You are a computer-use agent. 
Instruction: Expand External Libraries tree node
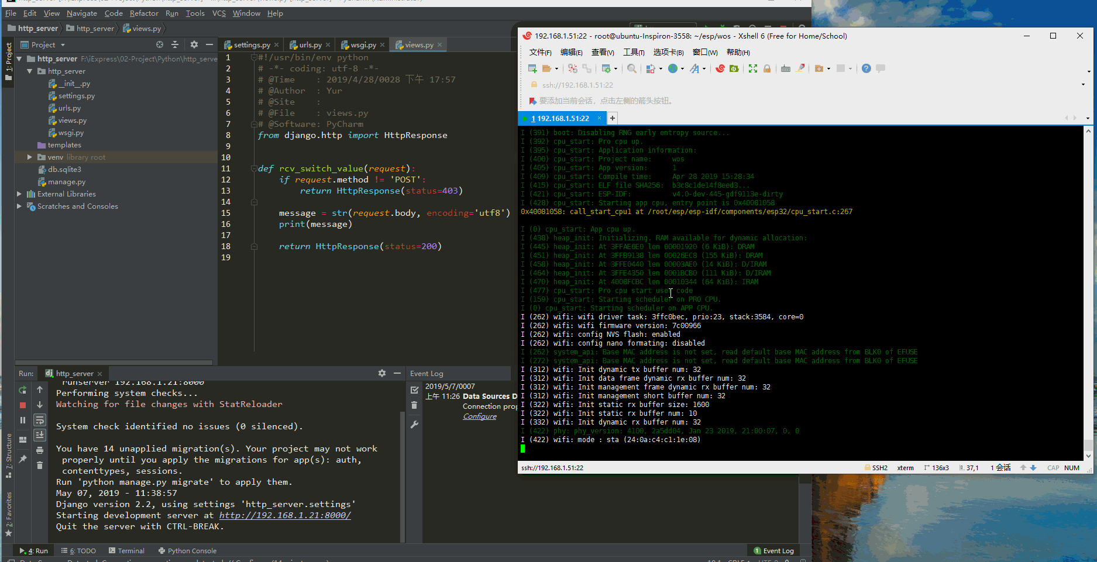[19, 194]
